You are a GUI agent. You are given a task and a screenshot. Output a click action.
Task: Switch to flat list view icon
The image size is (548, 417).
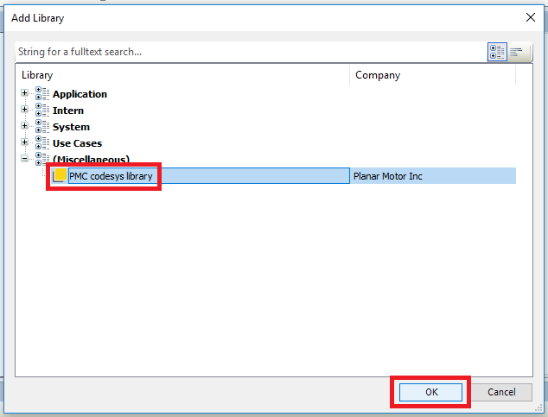[518, 52]
